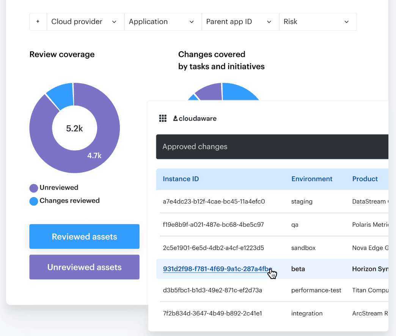Sort the table by Instance ID
This screenshot has height=336, width=396.
click(x=181, y=179)
